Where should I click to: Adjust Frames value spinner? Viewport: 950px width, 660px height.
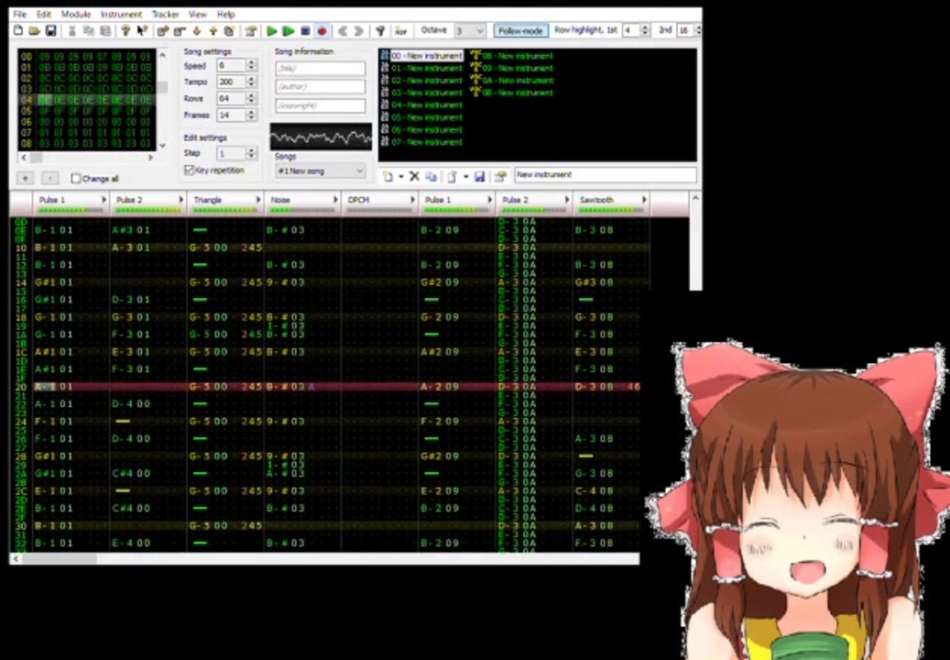pyautogui.click(x=251, y=115)
